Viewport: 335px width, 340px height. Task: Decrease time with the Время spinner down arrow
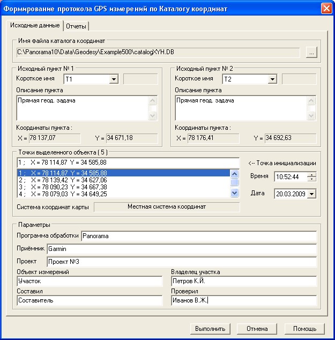click(x=311, y=179)
